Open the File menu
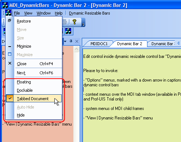Screen dimensions: 181x142 coord(17,13)
